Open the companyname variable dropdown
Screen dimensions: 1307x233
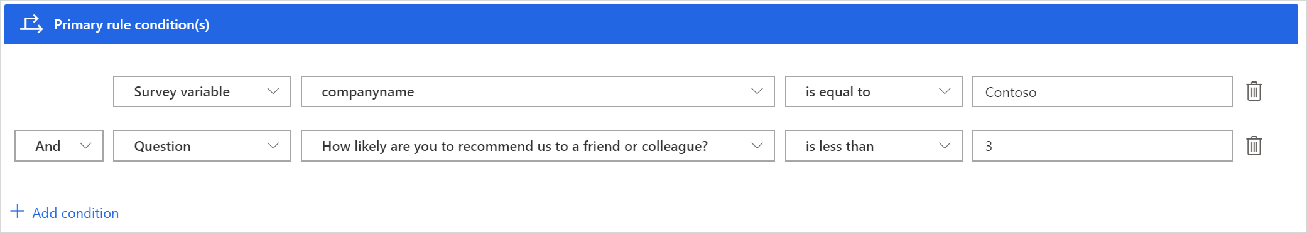coord(538,91)
